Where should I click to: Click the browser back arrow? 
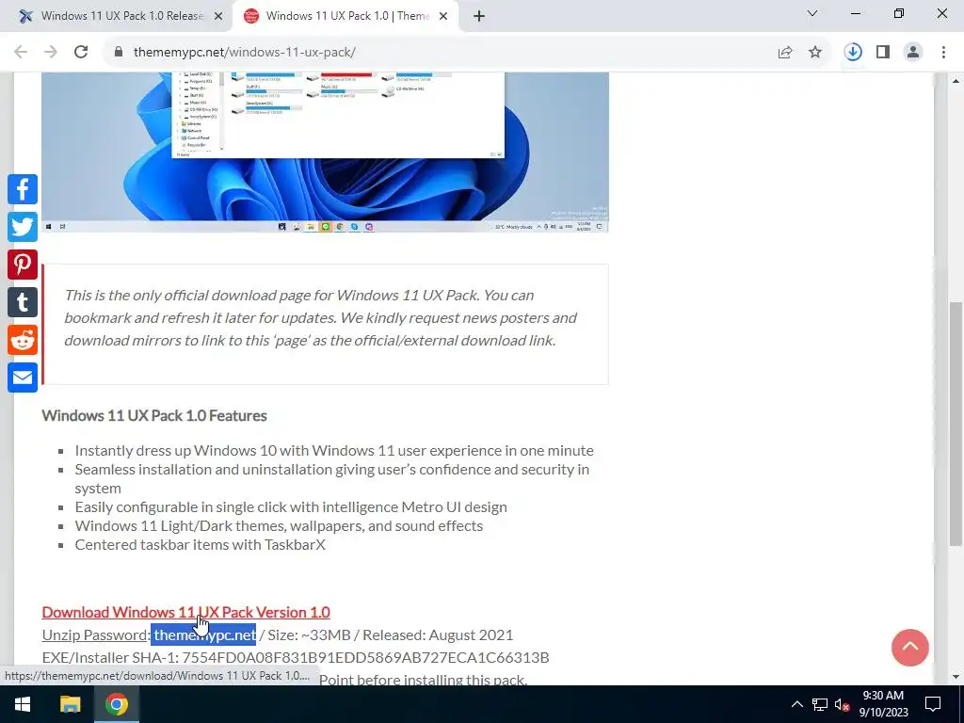point(21,53)
